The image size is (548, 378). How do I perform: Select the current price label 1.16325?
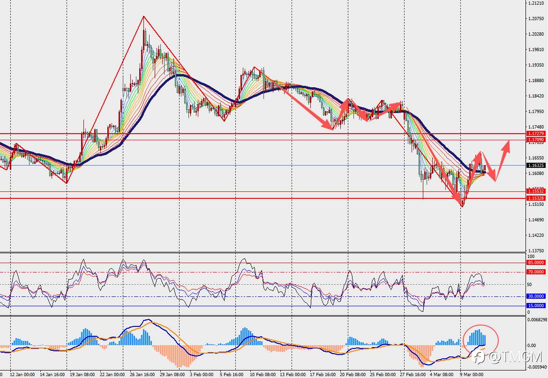click(x=536, y=166)
